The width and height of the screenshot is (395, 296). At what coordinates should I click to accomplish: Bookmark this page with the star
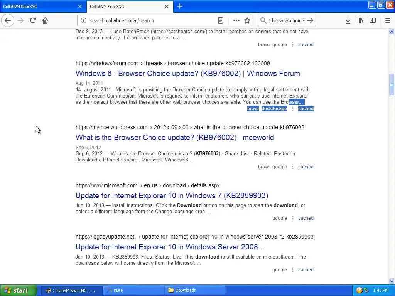[247, 21]
